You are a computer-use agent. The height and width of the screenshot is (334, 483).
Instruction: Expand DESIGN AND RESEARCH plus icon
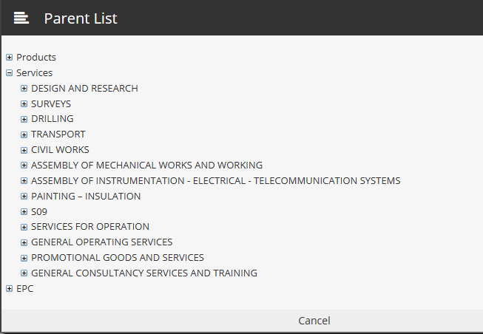click(x=24, y=89)
